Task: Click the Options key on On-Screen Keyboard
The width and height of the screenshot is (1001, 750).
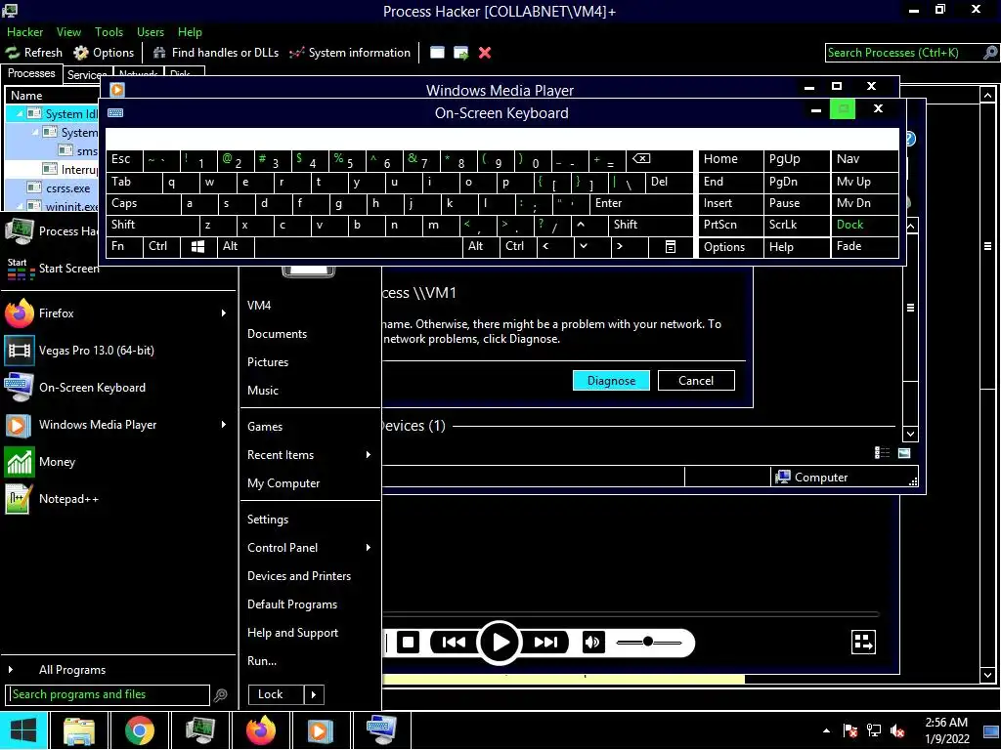Action: (730, 247)
